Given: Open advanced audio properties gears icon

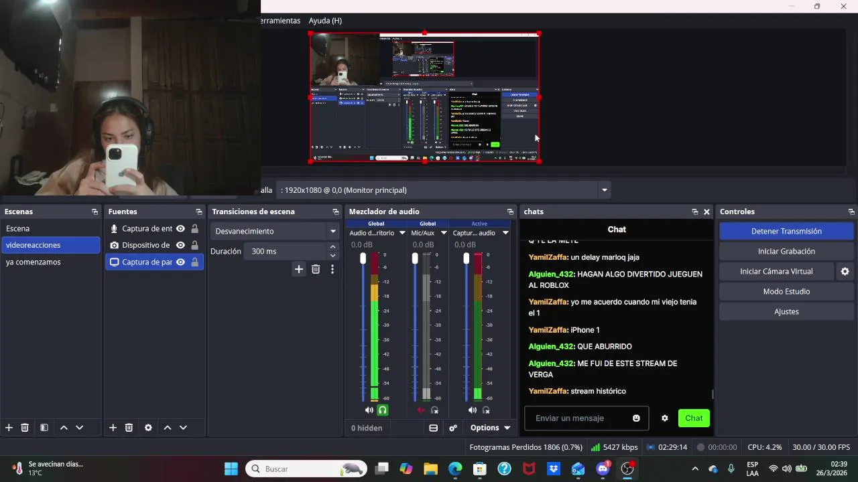Looking at the screenshot, I should pyautogui.click(x=453, y=428).
